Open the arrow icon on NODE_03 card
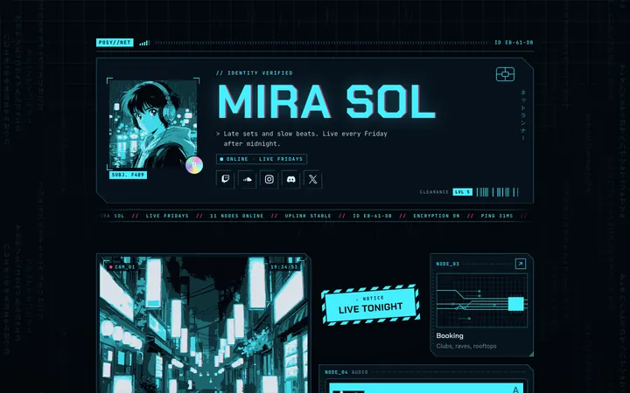 521,264
